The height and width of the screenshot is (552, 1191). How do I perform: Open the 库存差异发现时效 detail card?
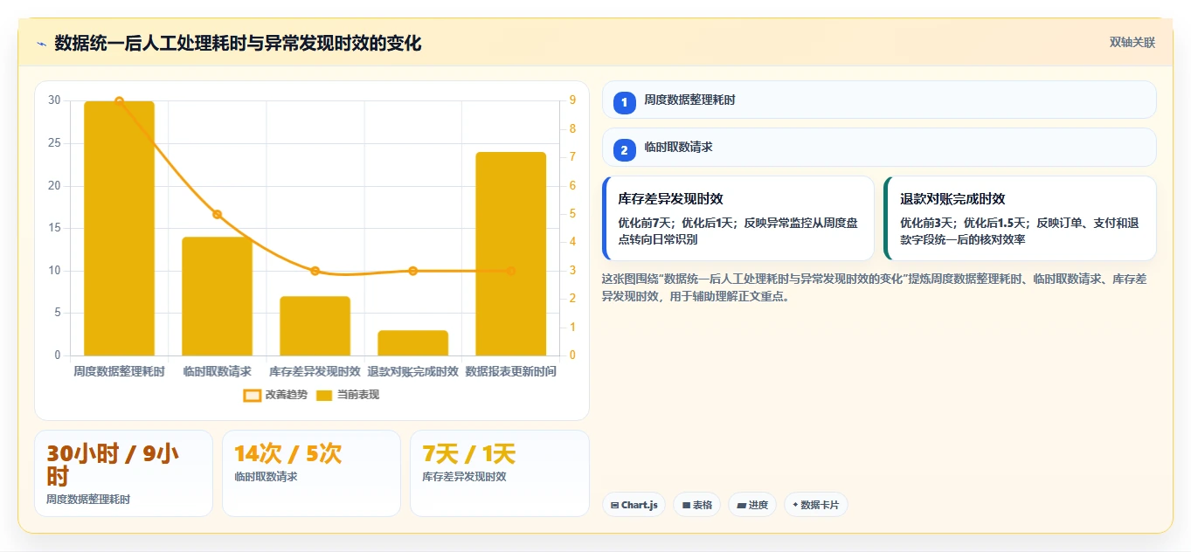coord(738,218)
